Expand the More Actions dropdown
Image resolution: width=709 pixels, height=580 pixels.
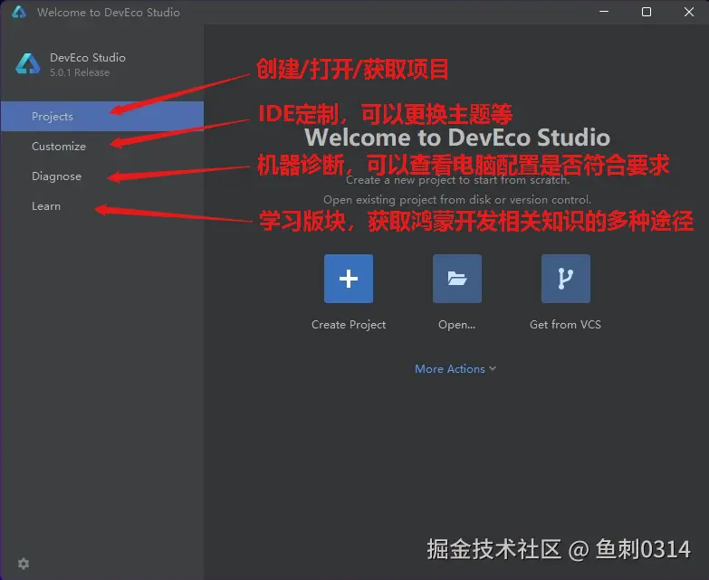[x=455, y=368]
